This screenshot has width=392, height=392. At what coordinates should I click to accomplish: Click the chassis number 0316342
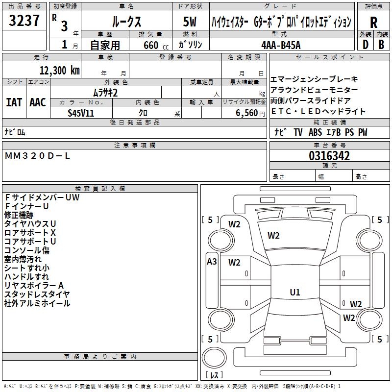[329, 156]
